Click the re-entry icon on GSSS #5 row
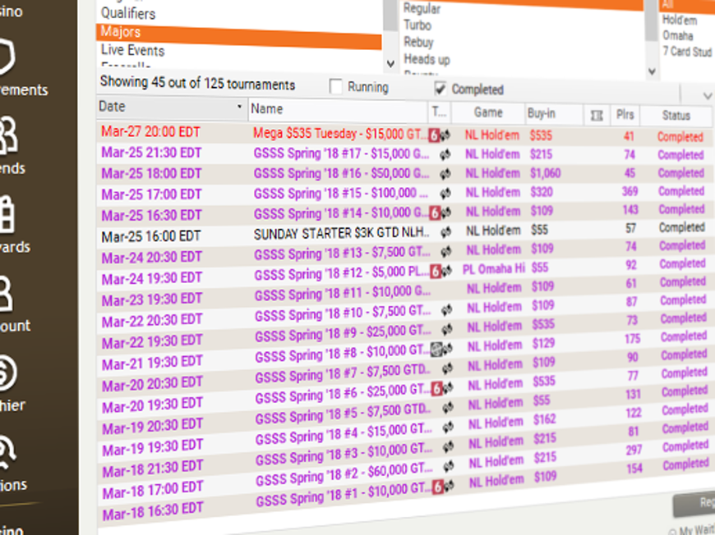Image resolution: width=715 pixels, height=535 pixels. pos(448,408)
